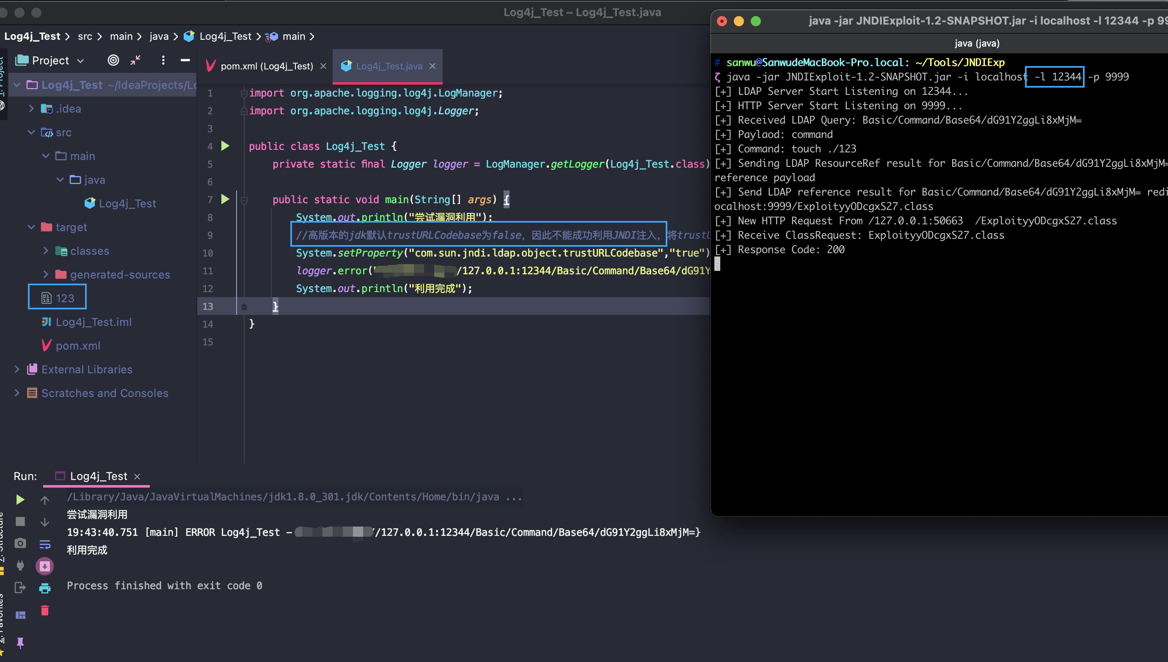Click the layout icon in Run toolbar
The image size is (1168, 662).
pyautogui.click(x=20, y=615)
